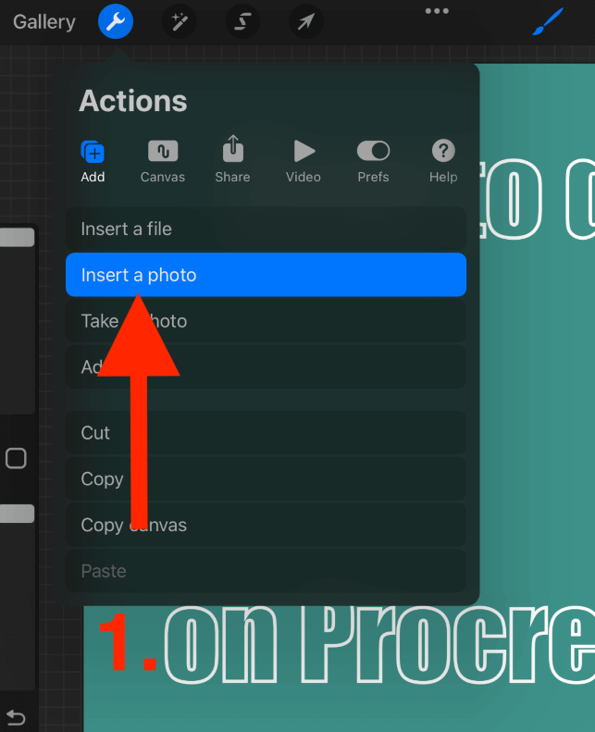Adjust the brush opacity slider handle

click(18, 514)
